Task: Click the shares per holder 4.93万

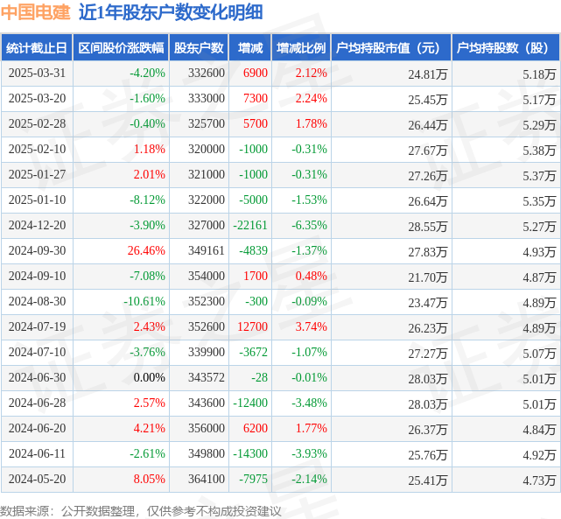Action: tap(539, 252)
